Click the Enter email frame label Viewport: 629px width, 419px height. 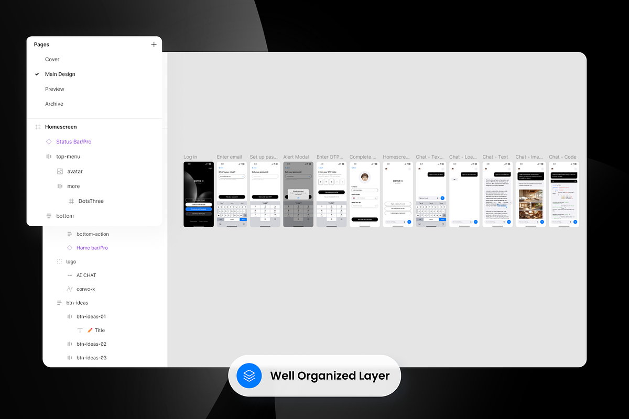click(230, 157)
